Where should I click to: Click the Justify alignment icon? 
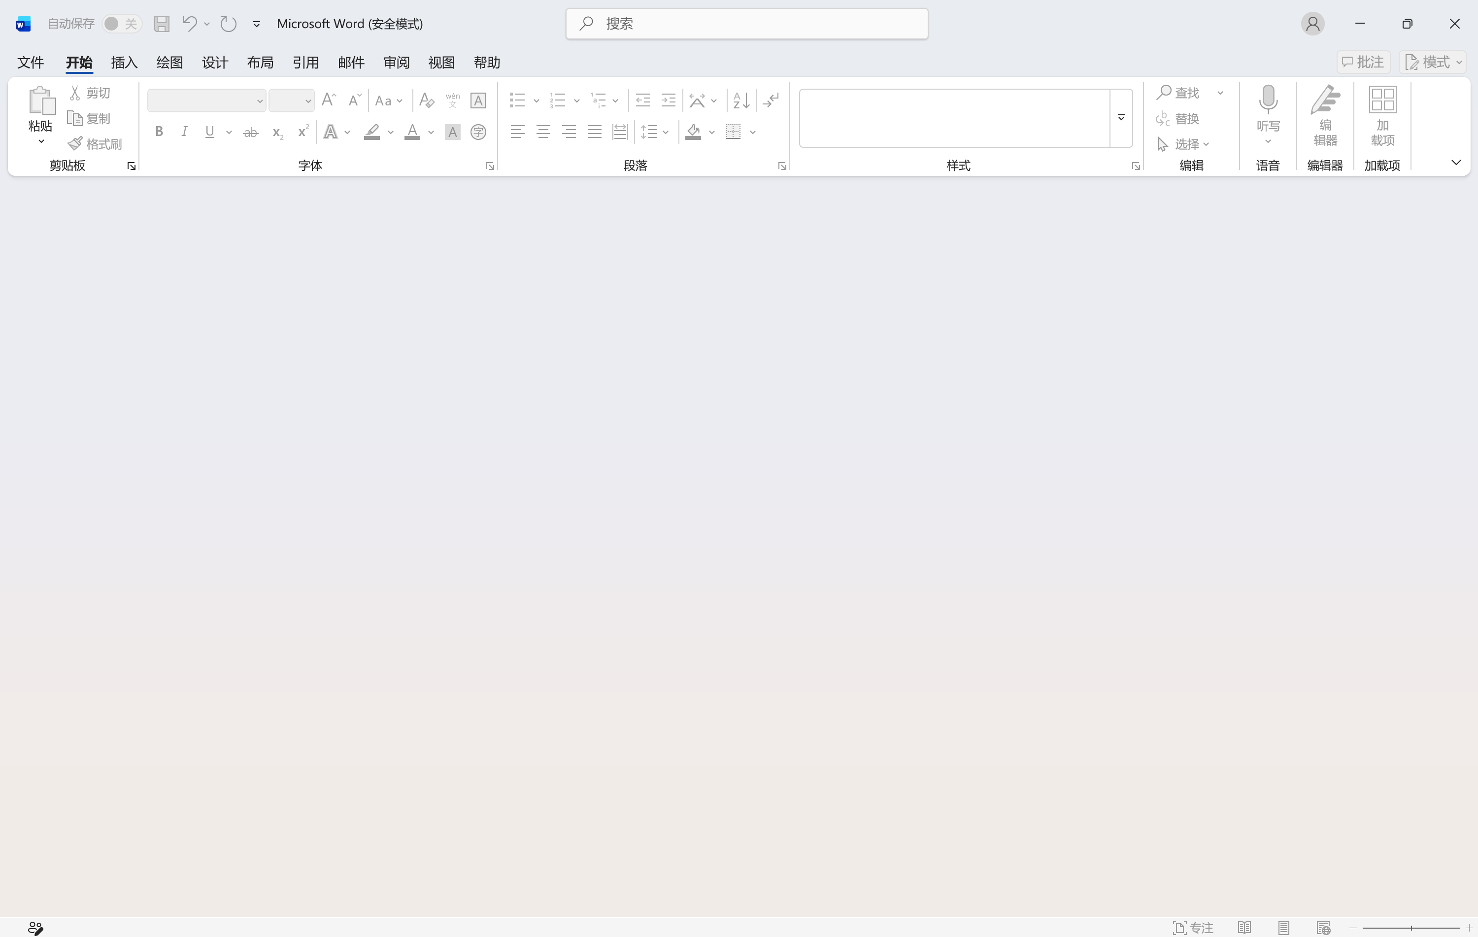pyautogui.click(x=594, y=132)
